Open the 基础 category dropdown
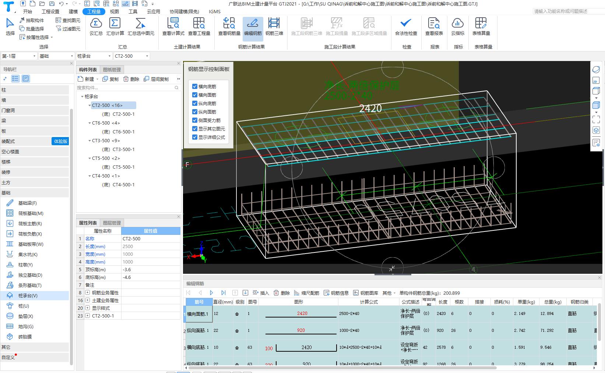Viewport: 605px width, 373px height. coord(56,56)
